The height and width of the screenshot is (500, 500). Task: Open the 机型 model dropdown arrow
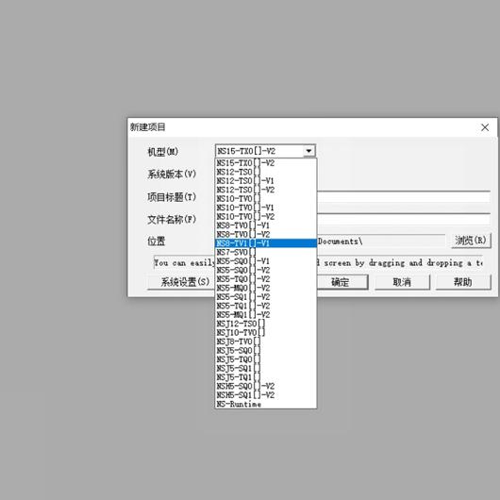(x=308, y=151)
